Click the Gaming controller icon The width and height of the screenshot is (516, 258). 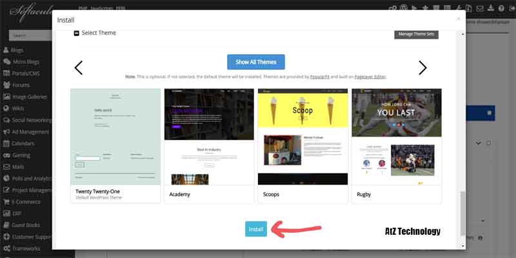pyautogui.click(x=6, y=155)
